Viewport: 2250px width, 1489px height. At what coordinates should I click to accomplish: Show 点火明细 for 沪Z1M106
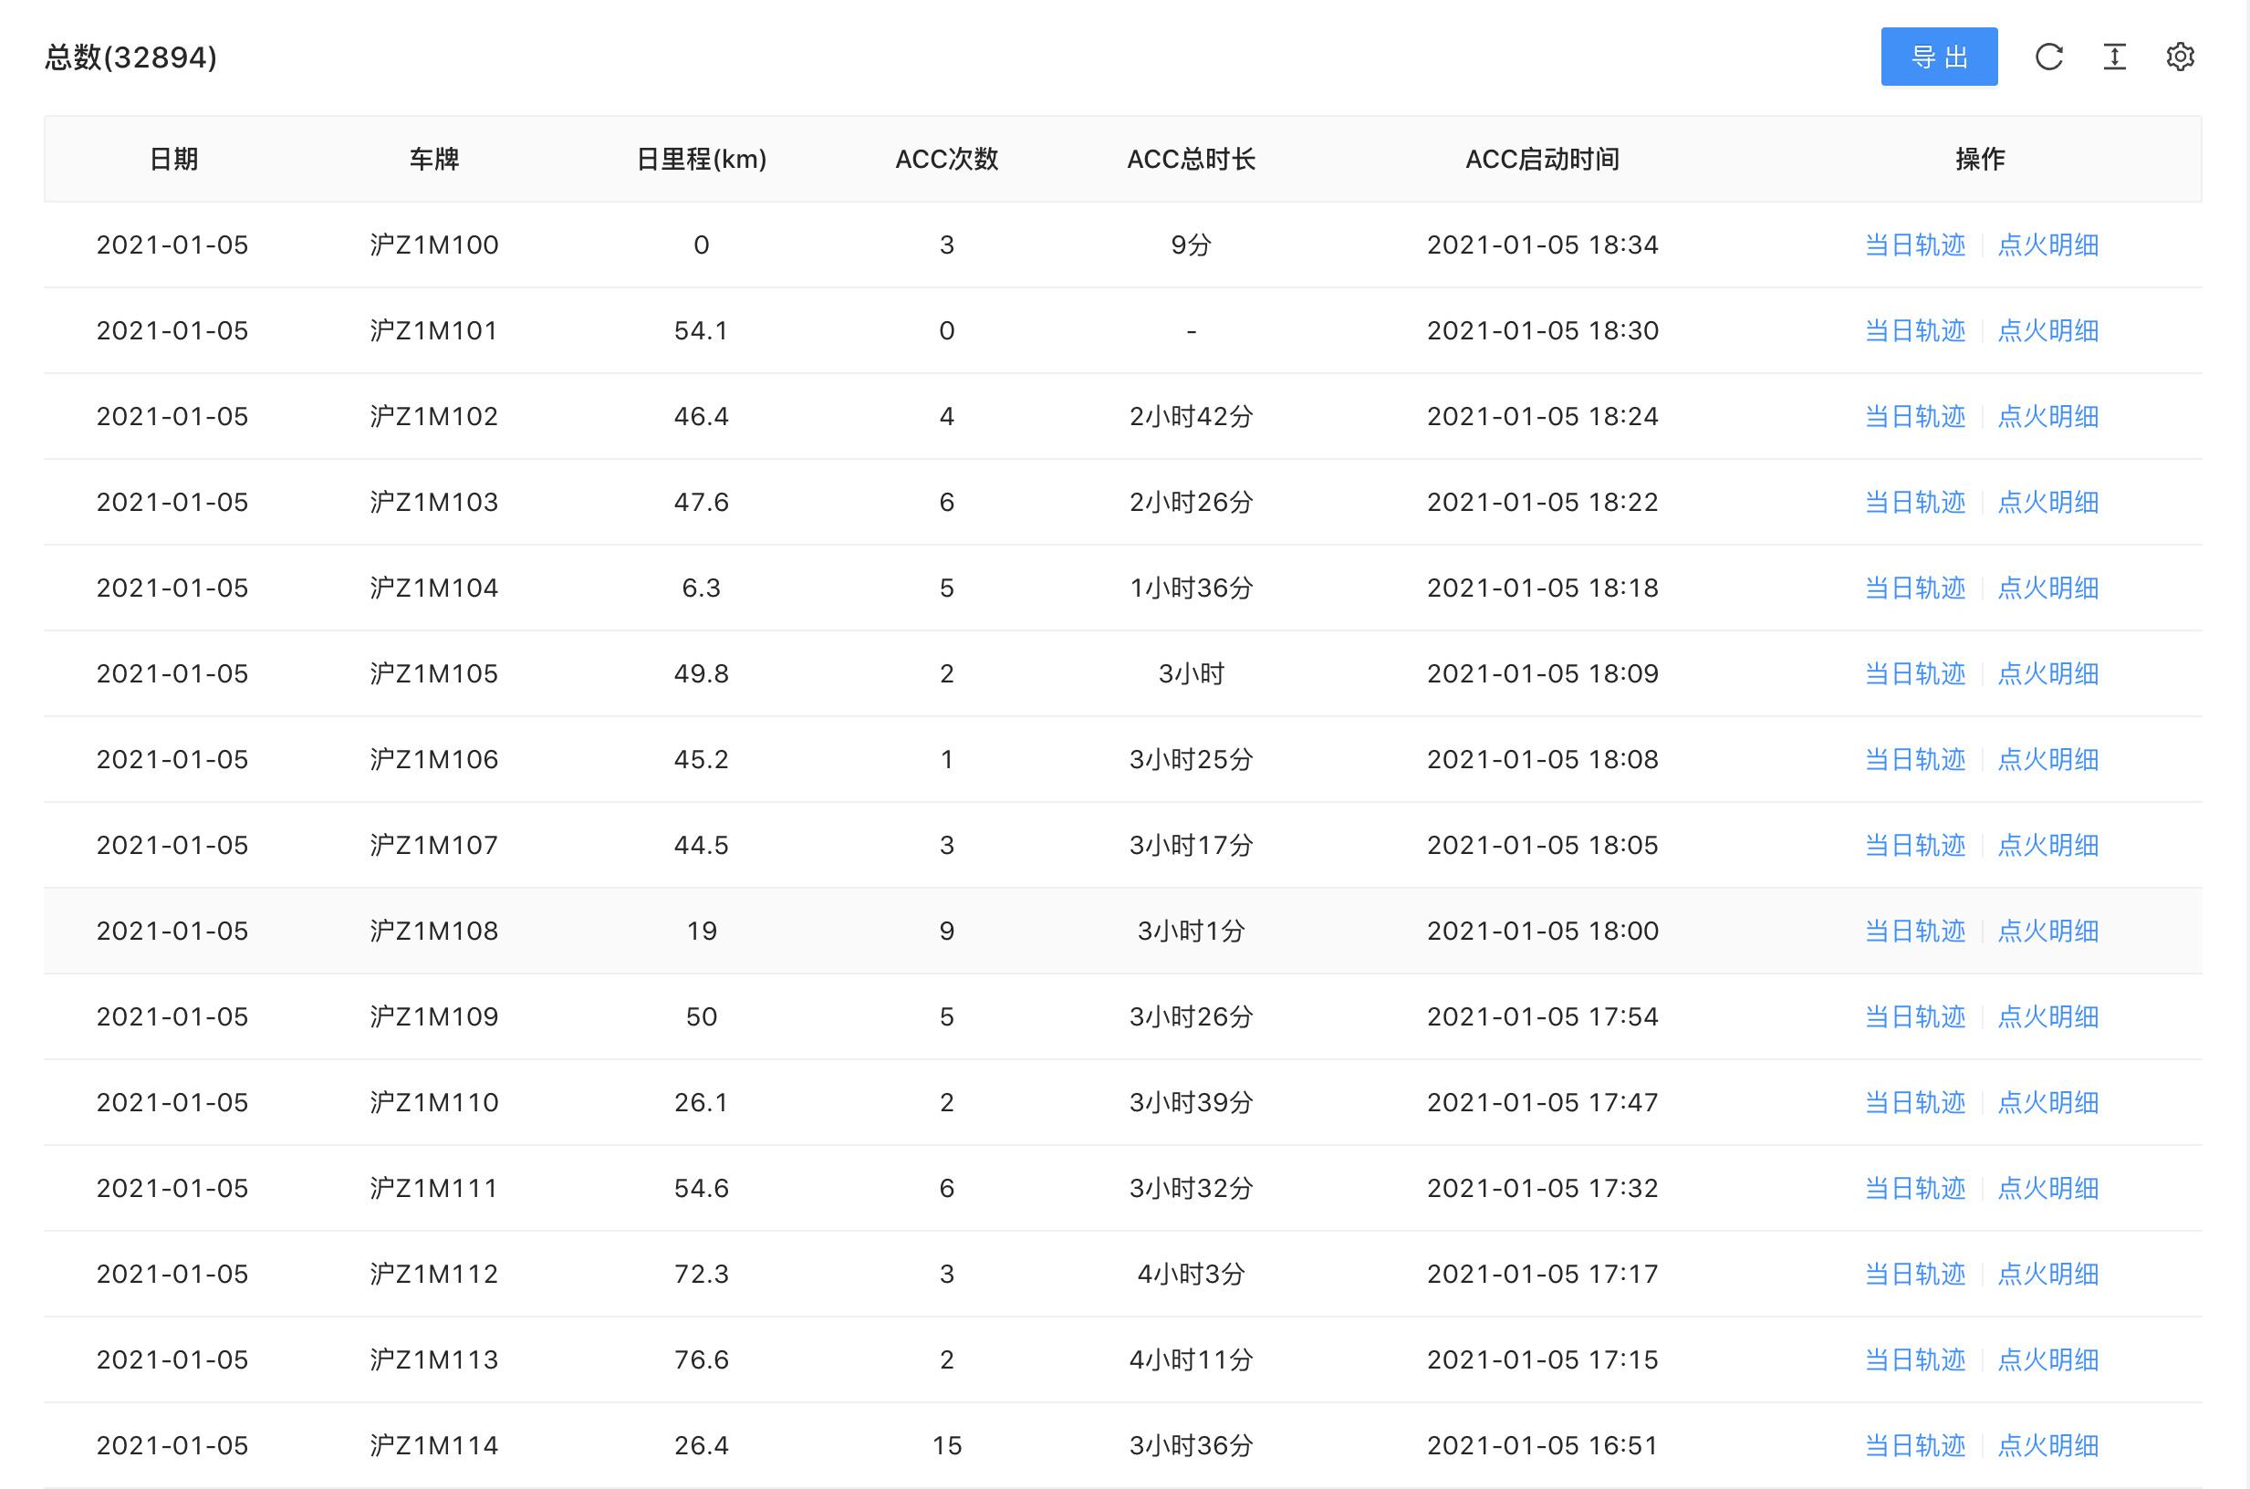[x=2047, y=760]
